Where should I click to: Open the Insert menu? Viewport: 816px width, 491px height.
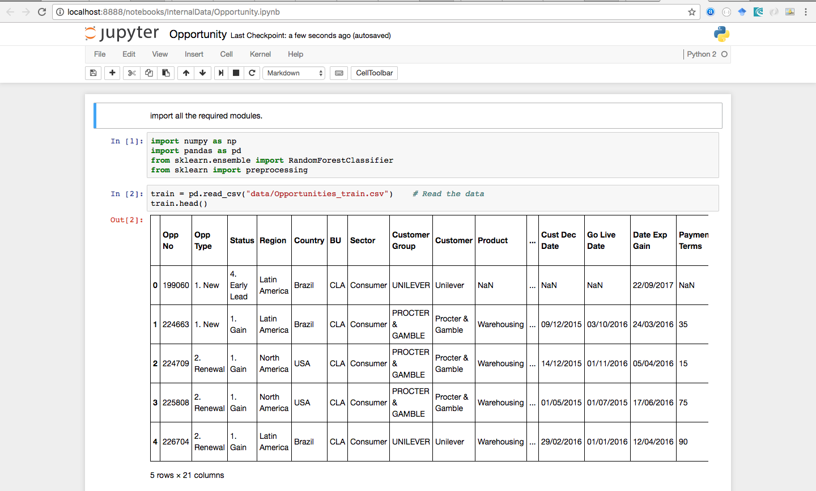194,54
